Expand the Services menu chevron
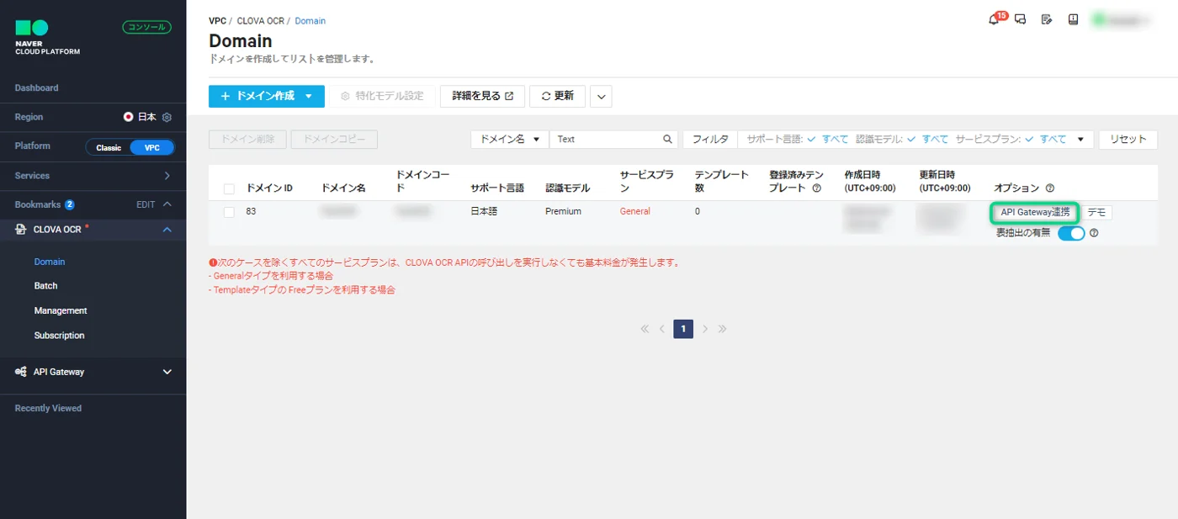Image resolution: width=1178 pixels, height=519 pixels. [167, 176]
